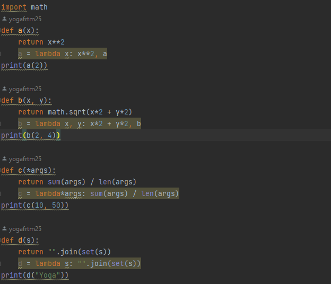Click the highlighted 'd = lambda s' line
Image resolution: width=331 pixels, height=284 pixels.
(80, 263)
